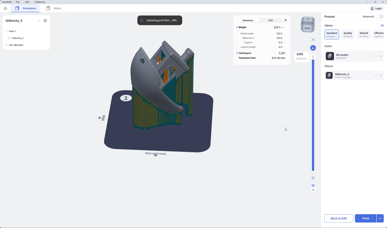Click the layers stack icon
Screen dimensions: 387x228
[x=313, y=178]
